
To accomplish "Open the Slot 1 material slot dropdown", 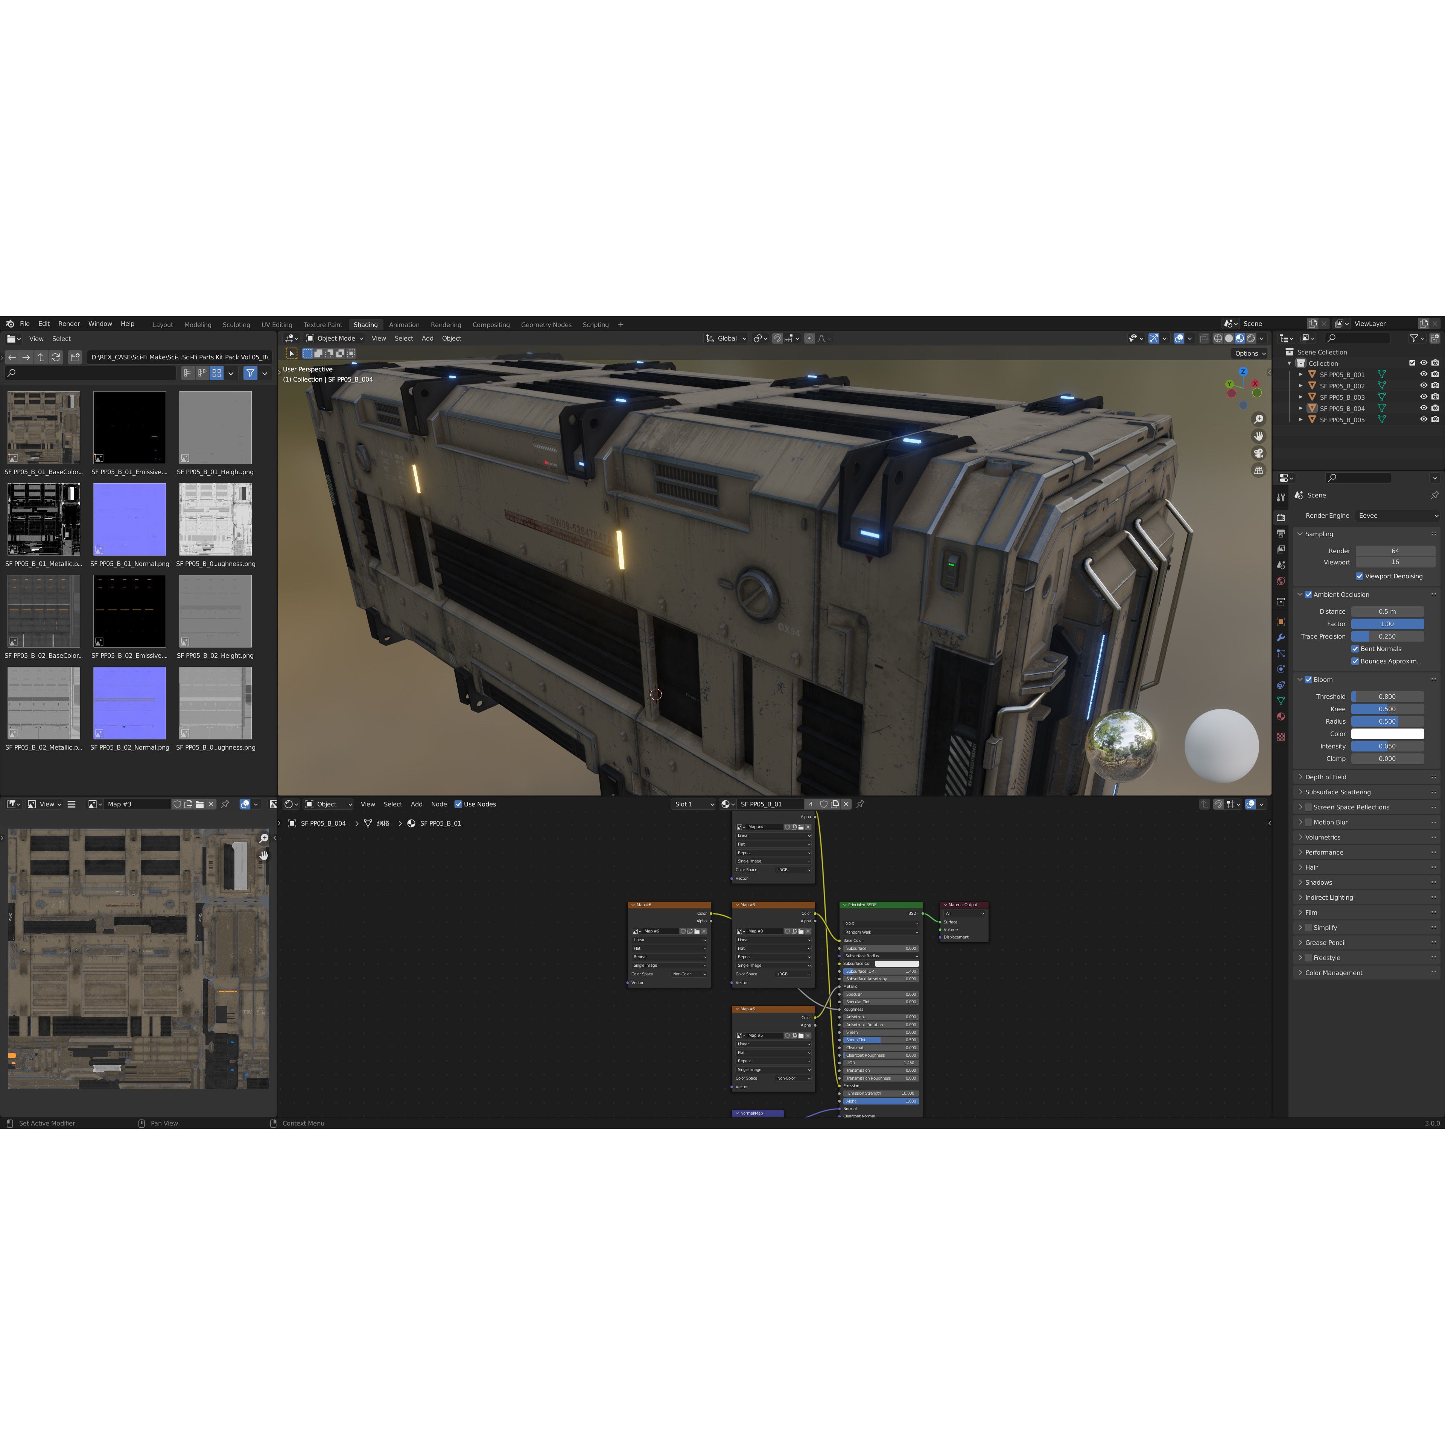I will coord(694,805).
